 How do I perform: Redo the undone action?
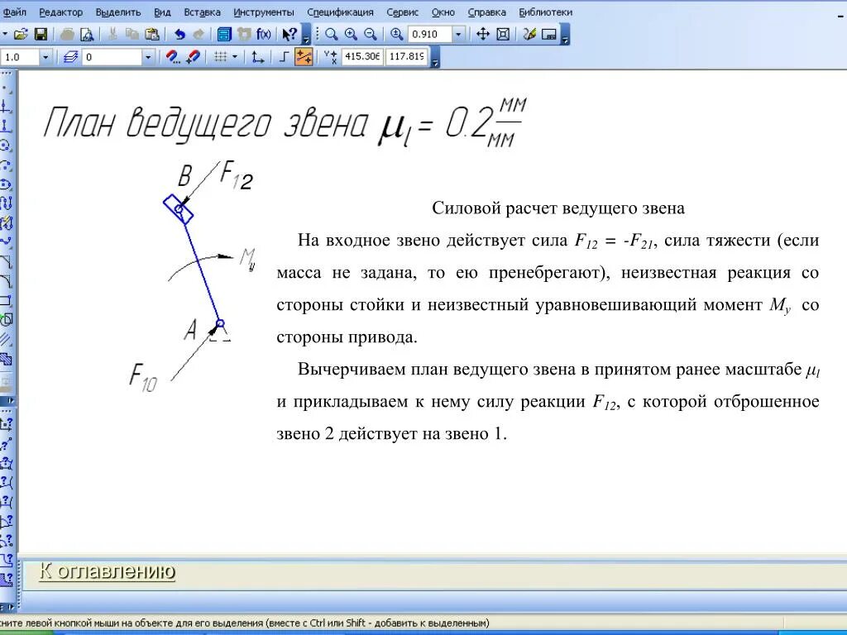[199, 35]
